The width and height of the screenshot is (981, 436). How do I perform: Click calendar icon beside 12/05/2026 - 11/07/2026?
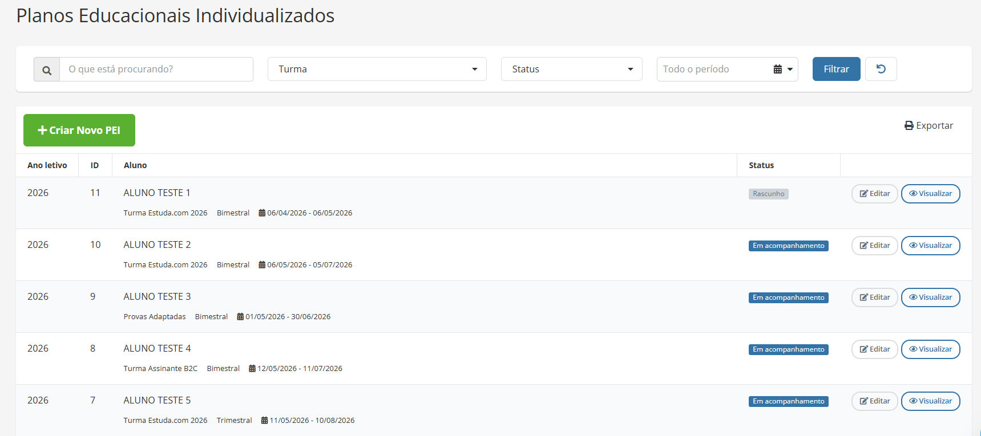click(x=252, y=368)
